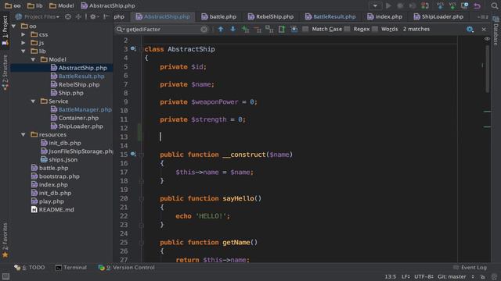Open the Terminal tool window
This screenshot has height=281, width=501.
pos(71,268)
